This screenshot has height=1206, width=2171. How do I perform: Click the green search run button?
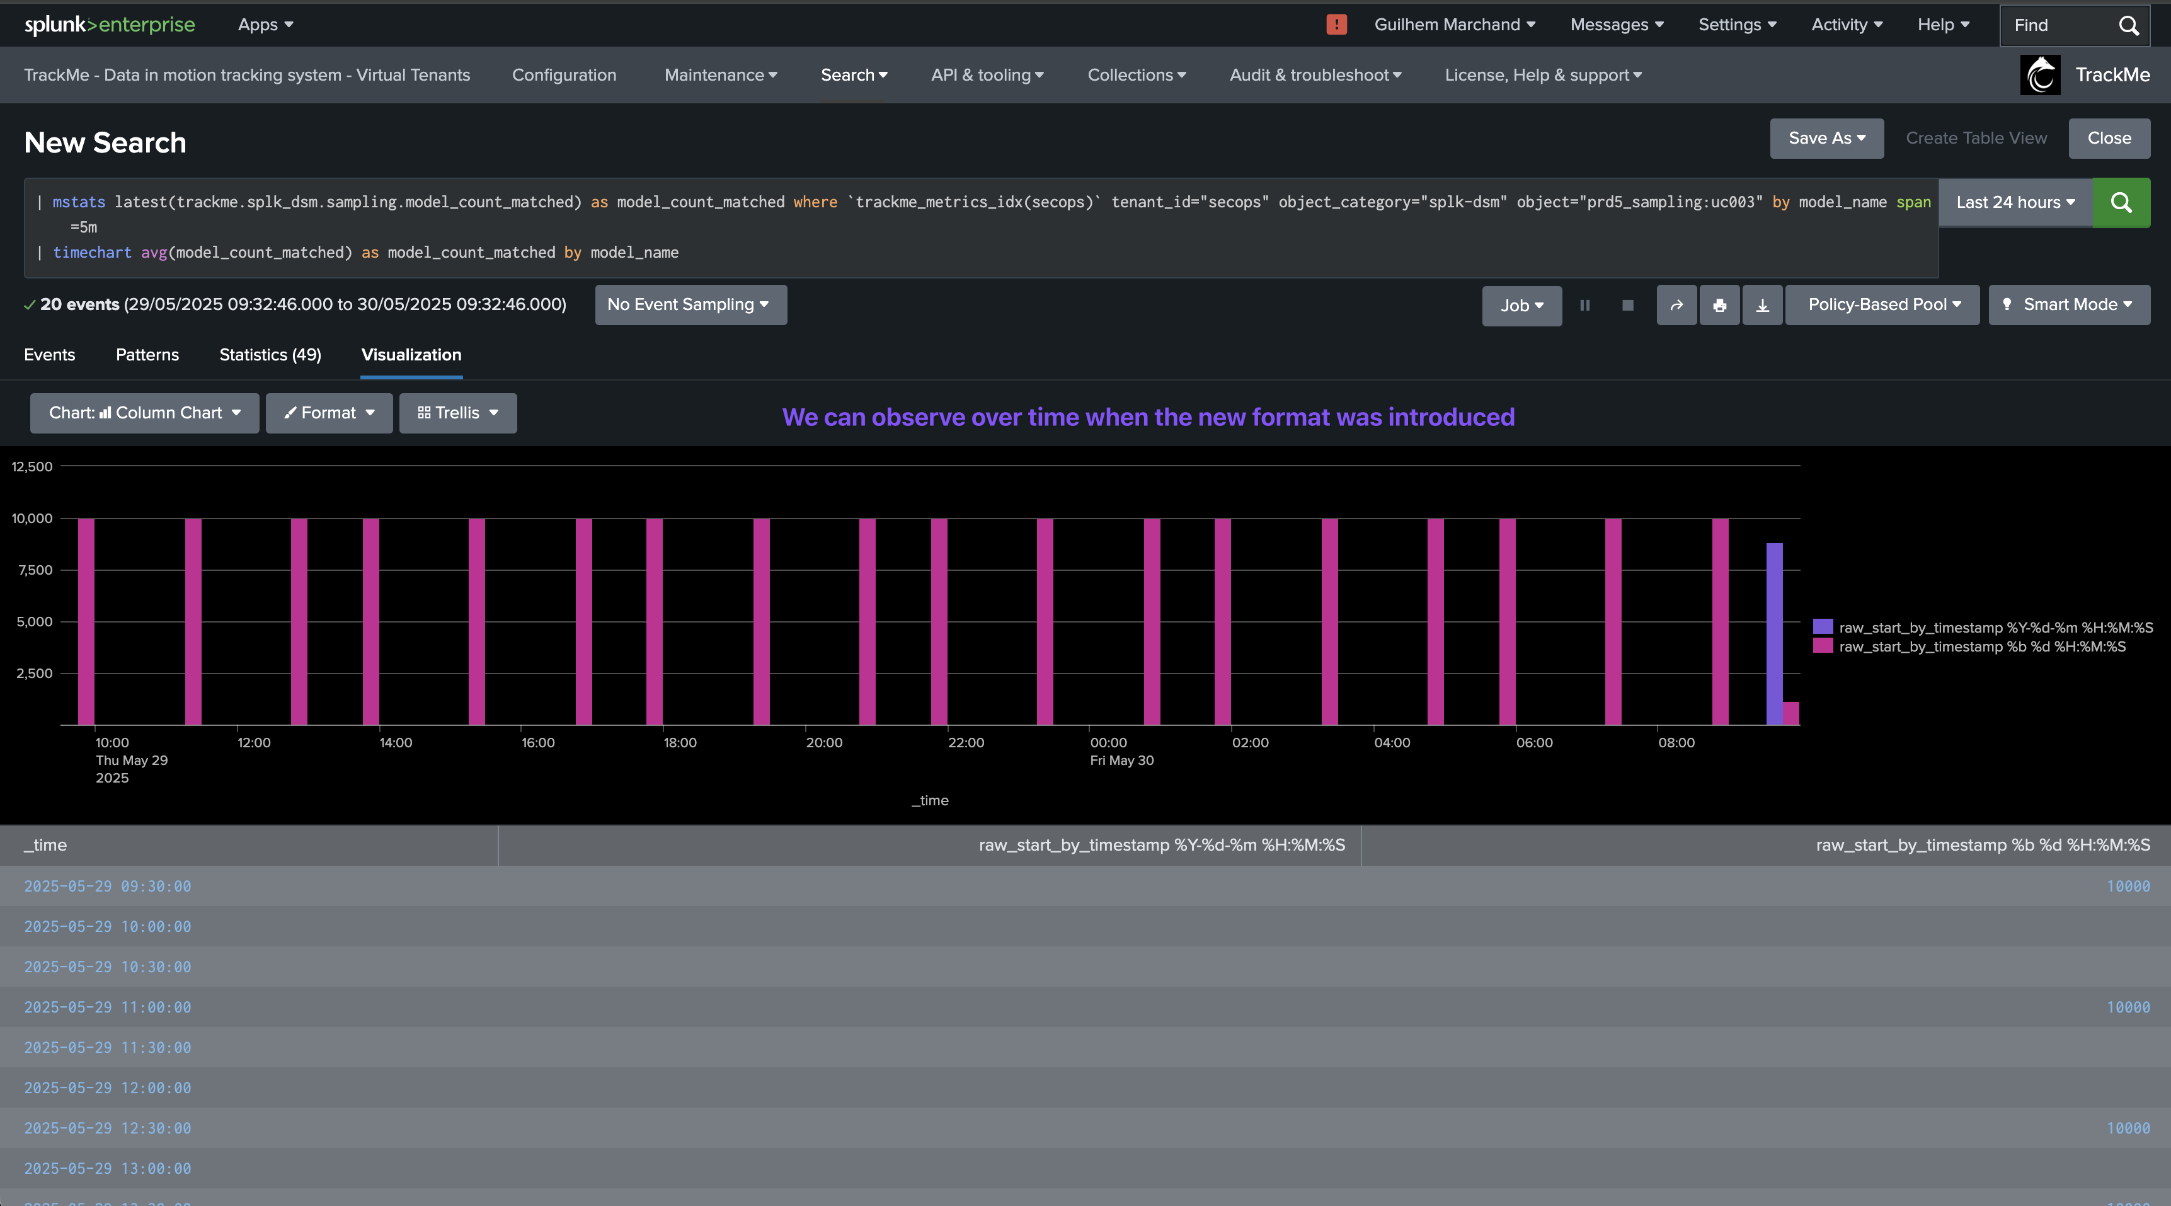(x=2121, y=202)
